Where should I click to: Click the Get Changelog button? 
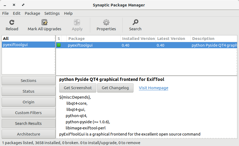[x=115, y=88]
